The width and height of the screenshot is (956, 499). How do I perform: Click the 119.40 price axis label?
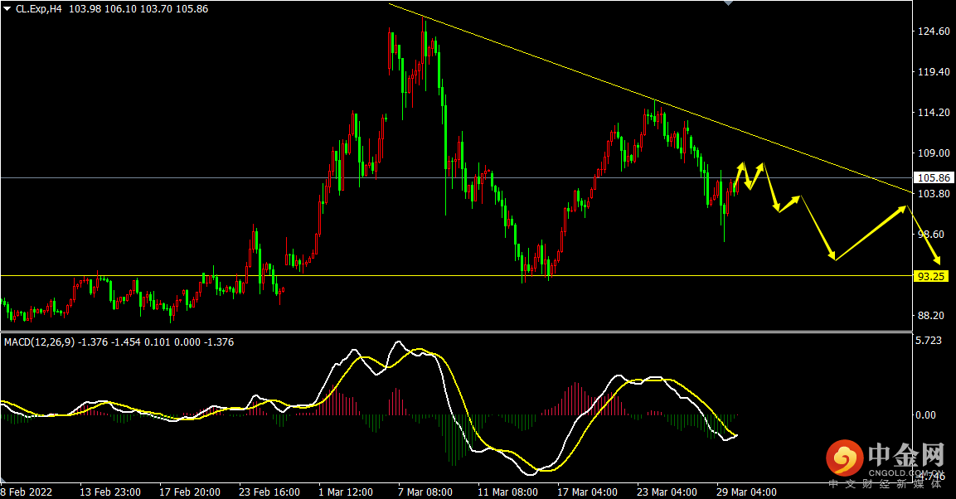[x=934, y=72]
